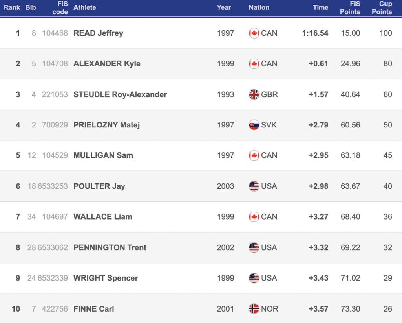Click the USA flag in Spencer Wright's row
This screenshot has height=323, width=402.
point(254,278)
